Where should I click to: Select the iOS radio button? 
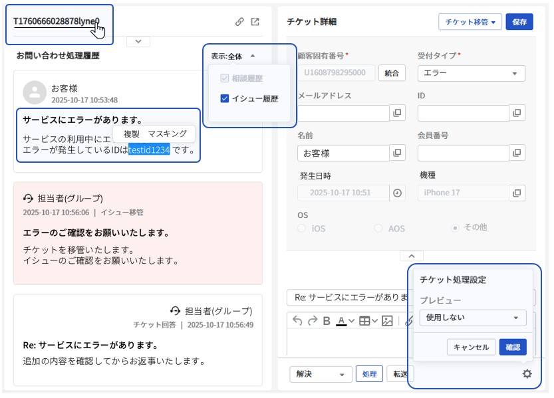point(303,229)
